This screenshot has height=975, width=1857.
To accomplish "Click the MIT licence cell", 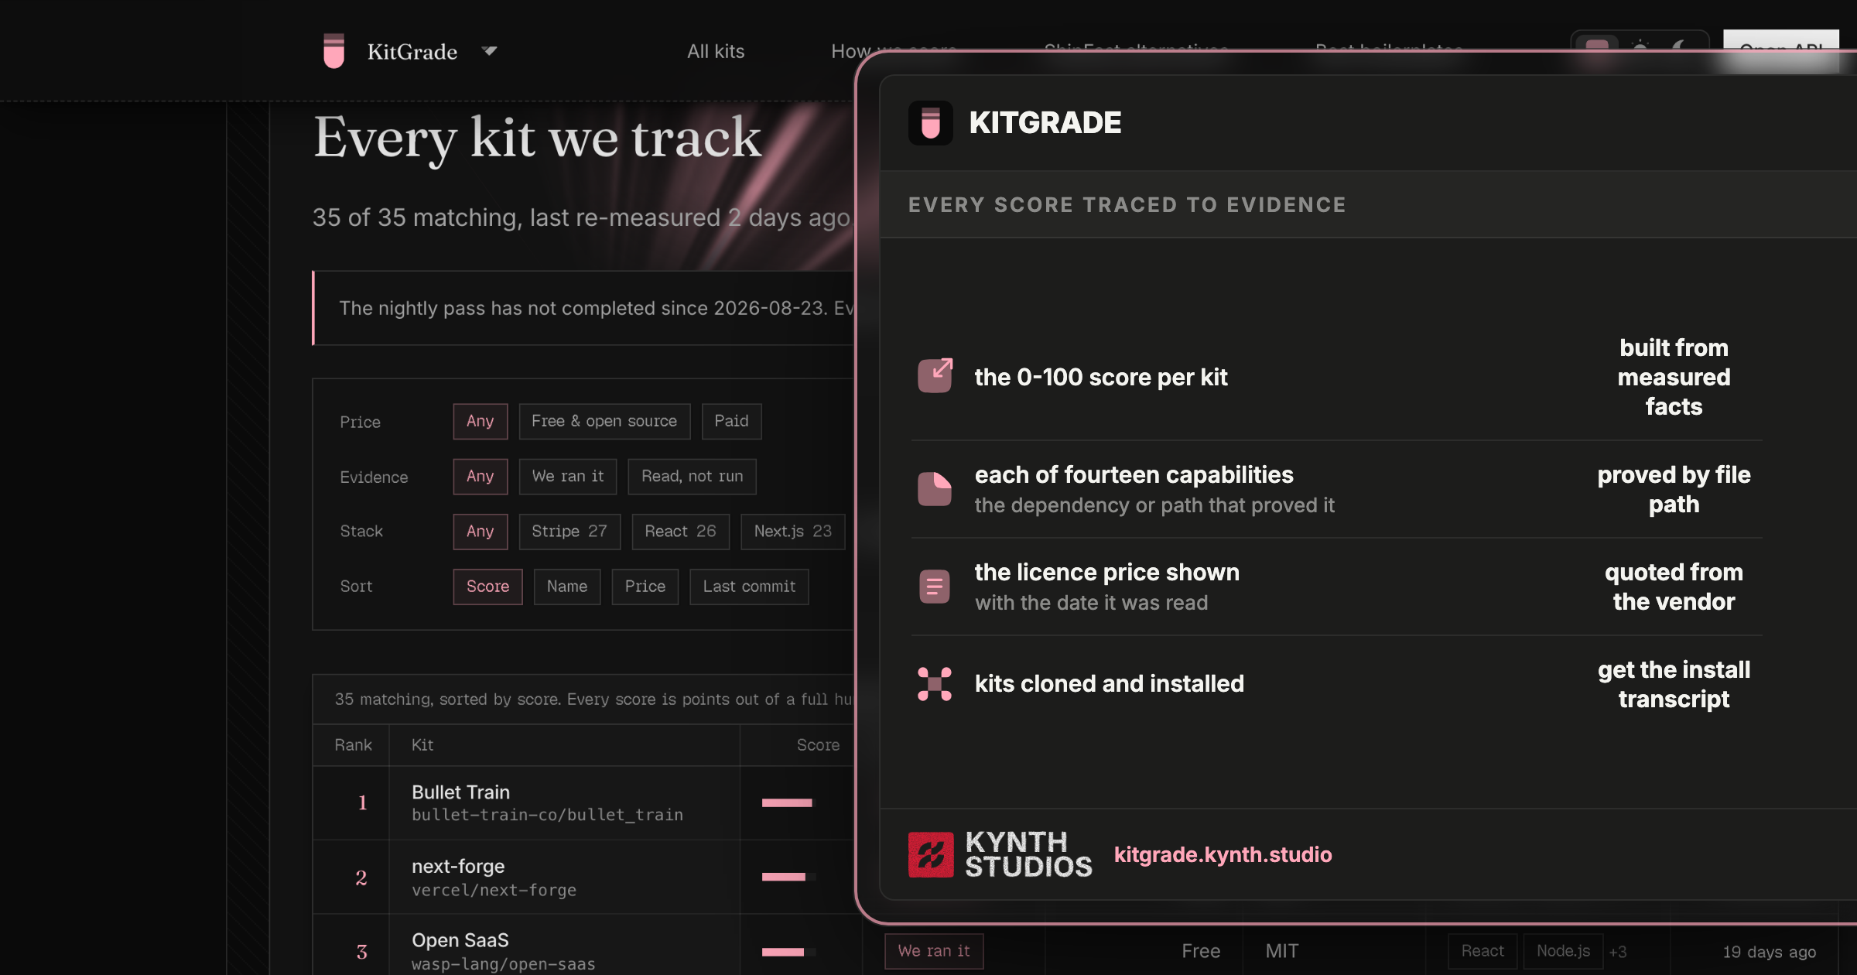I will pos(1282,951).
